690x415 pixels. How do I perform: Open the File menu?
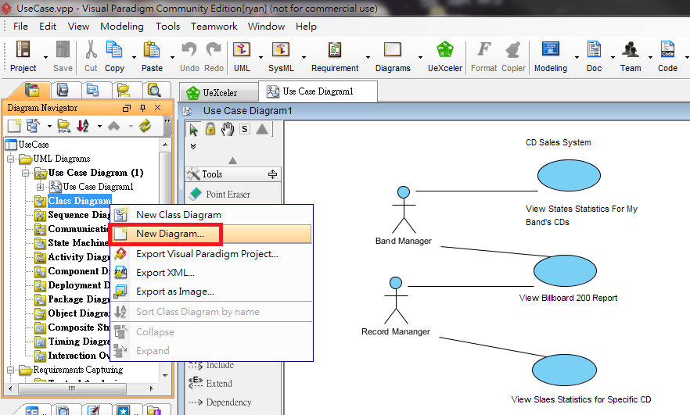[20, 27]
